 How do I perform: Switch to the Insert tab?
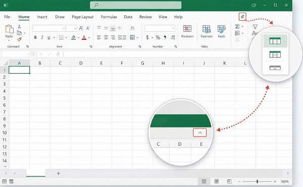click(42, 17)
